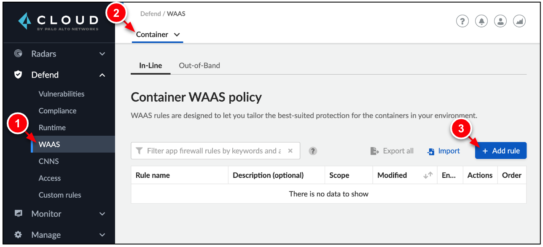
Task: Click the Manage gear icon in the sidebar
Action: 18,235
